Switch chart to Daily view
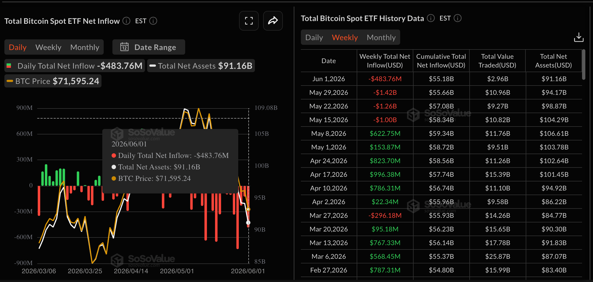 pyautogui.click(x=18, y=47)
